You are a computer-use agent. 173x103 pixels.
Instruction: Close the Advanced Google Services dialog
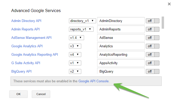coord(169,4)
